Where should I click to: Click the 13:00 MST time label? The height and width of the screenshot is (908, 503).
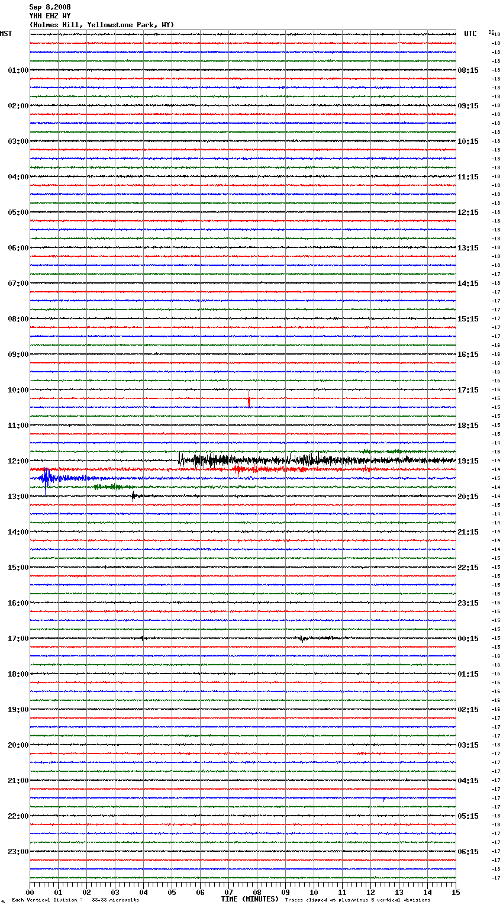click(x=18, y=497)
